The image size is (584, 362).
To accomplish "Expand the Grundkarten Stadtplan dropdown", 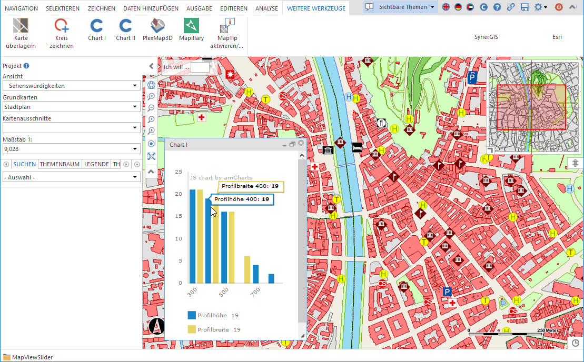I will click(x=72, y=107).
